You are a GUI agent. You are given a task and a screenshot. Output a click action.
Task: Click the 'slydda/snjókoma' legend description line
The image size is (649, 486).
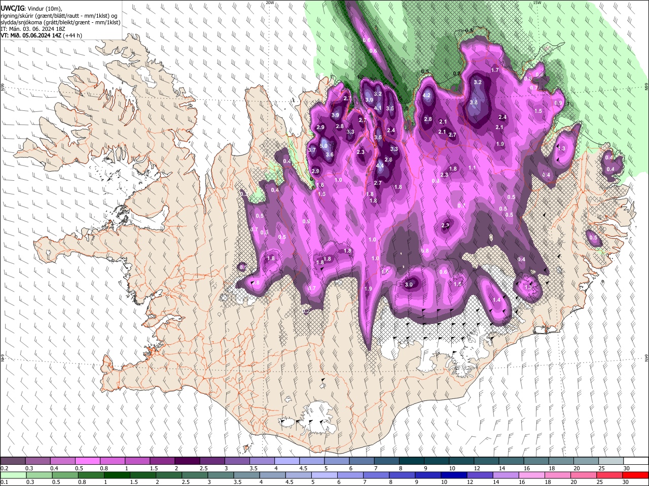point(60,22)
